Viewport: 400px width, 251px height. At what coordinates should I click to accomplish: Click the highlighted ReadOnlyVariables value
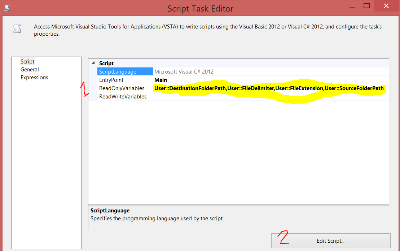point(269,88)
